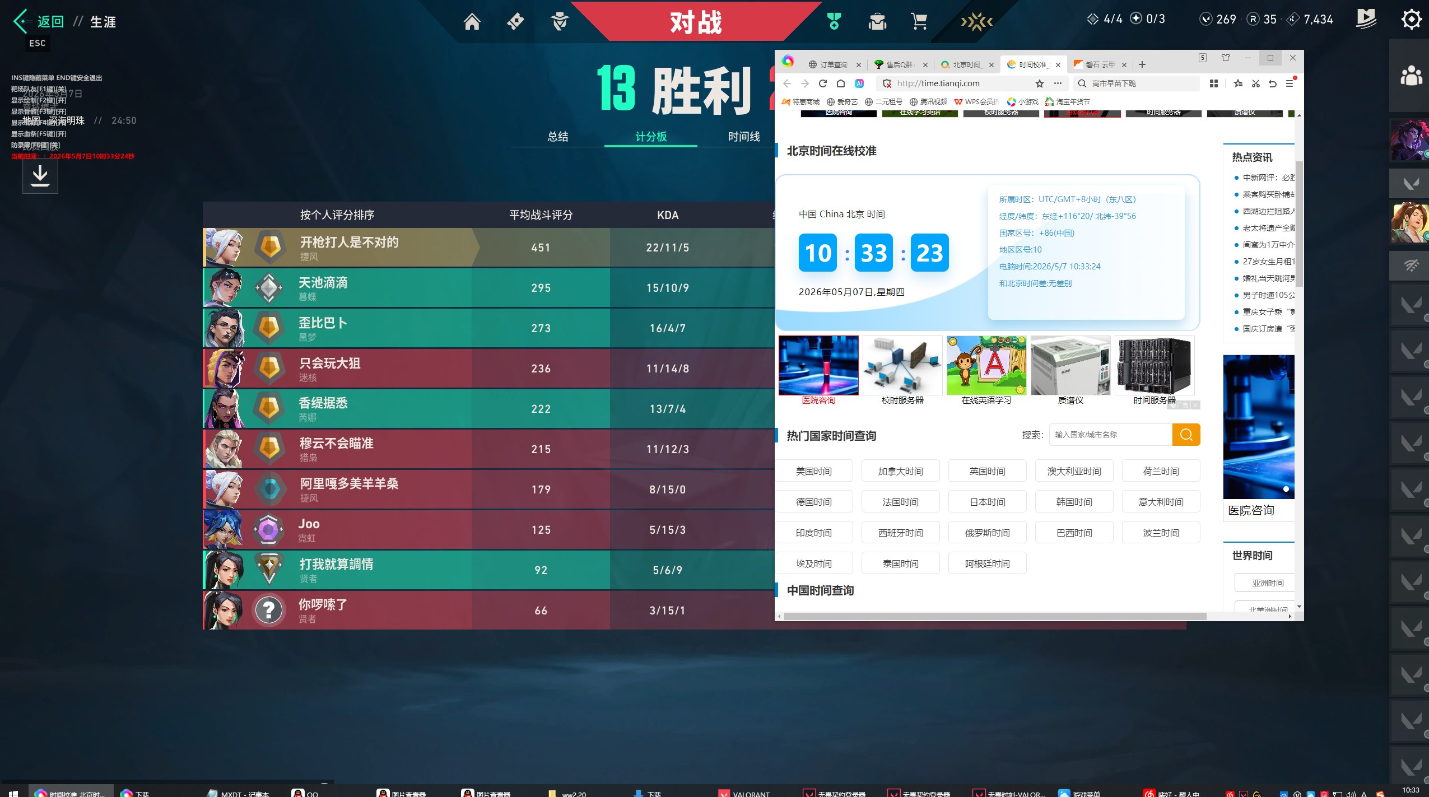
Task: Open the battle pass icon next to home
Action: tap(515, 21)
